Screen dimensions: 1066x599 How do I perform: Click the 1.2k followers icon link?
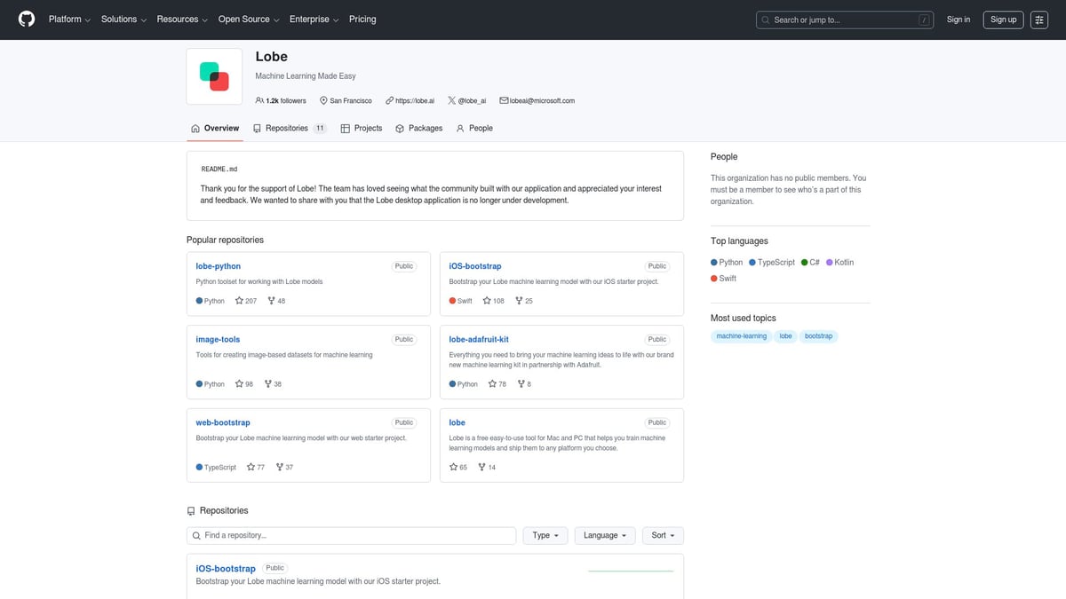[x=281, y=101]
